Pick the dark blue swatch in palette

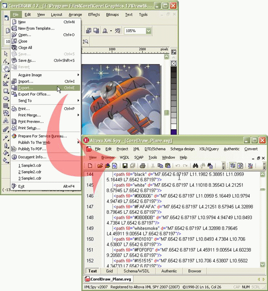tap(173, 132)
